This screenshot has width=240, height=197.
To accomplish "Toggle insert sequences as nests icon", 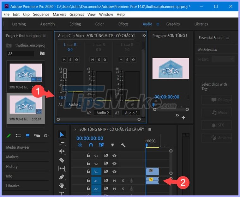I will coord(80,145).
